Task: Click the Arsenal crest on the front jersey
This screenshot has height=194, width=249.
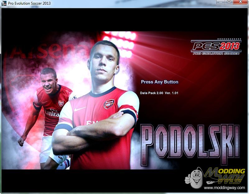Action: click(x=109, y=104)
